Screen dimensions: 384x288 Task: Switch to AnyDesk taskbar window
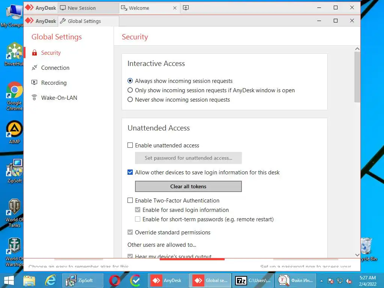click(x=168, y=280)
